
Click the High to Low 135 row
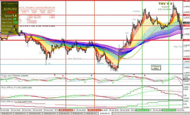(10, 22)
